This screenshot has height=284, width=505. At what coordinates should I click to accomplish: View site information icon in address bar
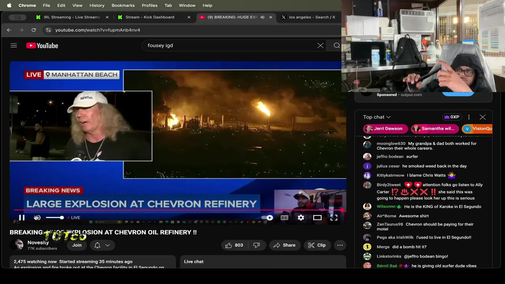coord(48,30)
